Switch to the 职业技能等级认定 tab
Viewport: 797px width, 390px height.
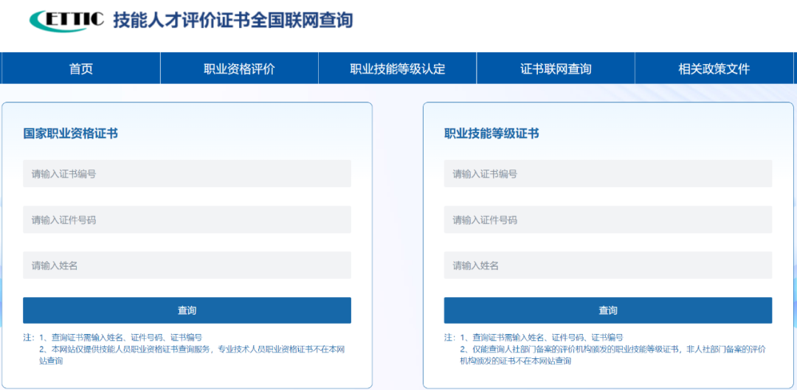397,69
